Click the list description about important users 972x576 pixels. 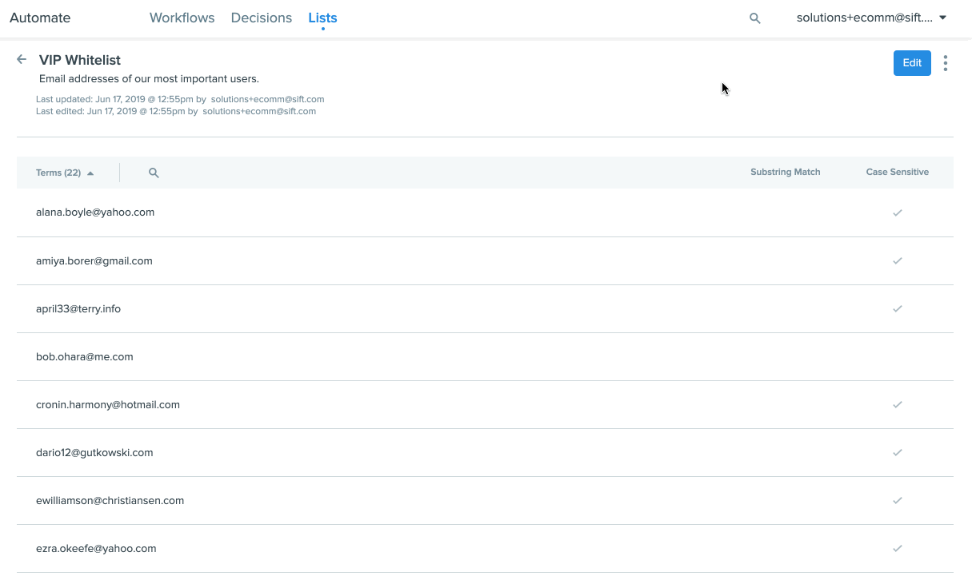tap(149, 79)
